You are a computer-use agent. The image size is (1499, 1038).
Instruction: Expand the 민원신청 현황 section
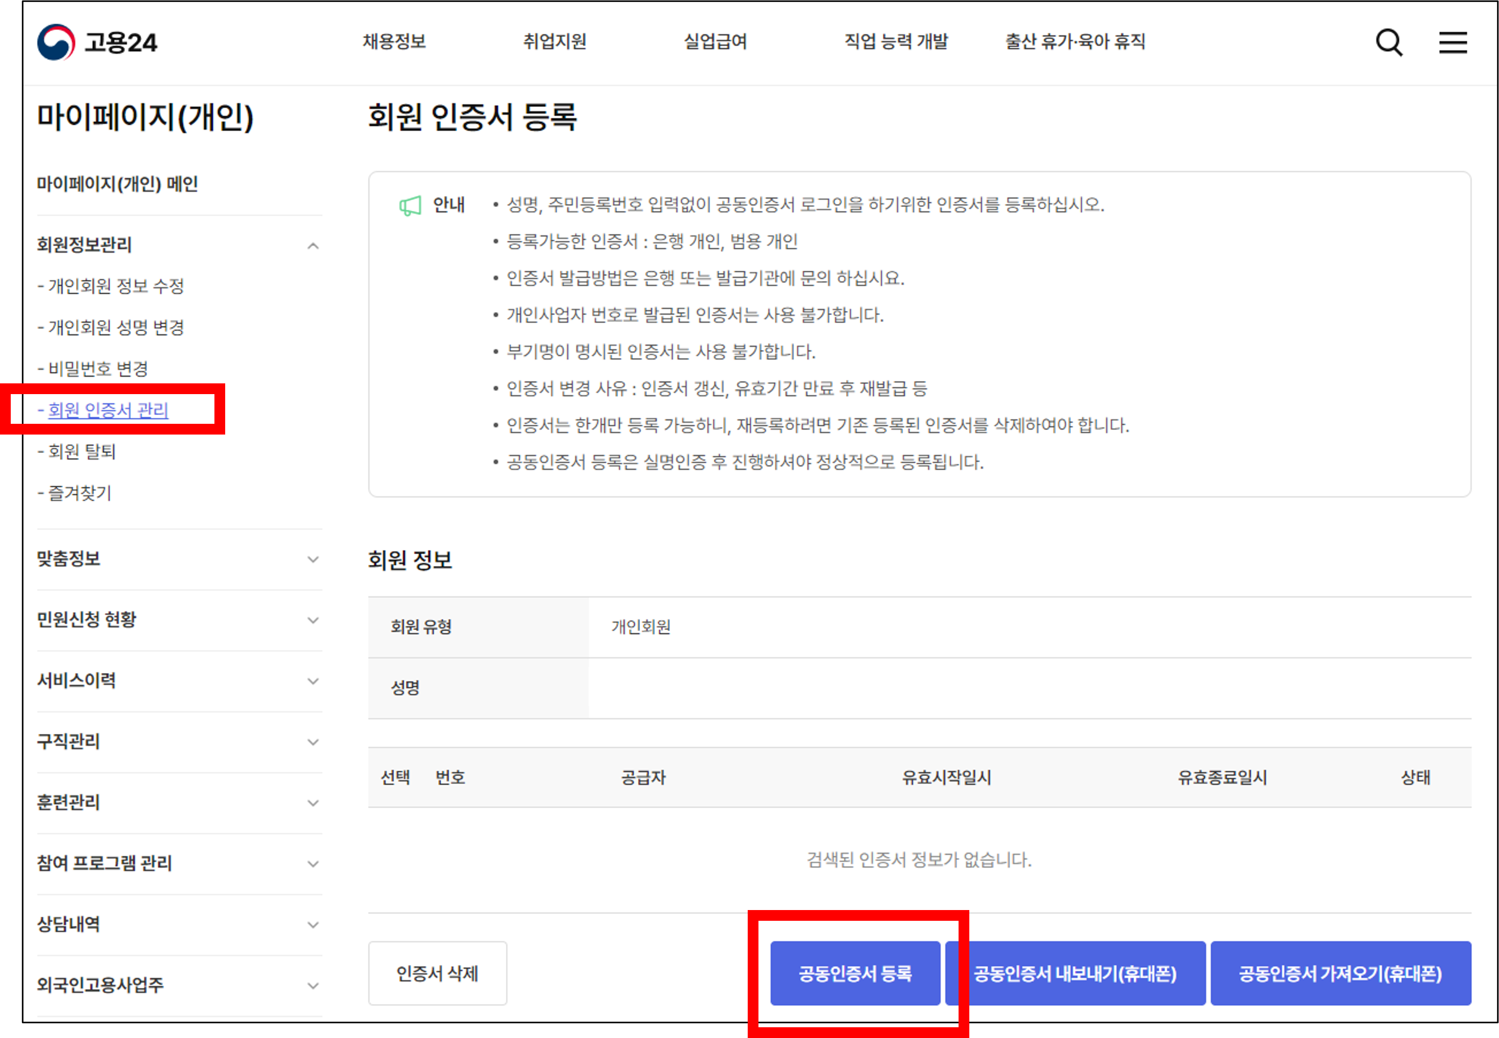313,620
